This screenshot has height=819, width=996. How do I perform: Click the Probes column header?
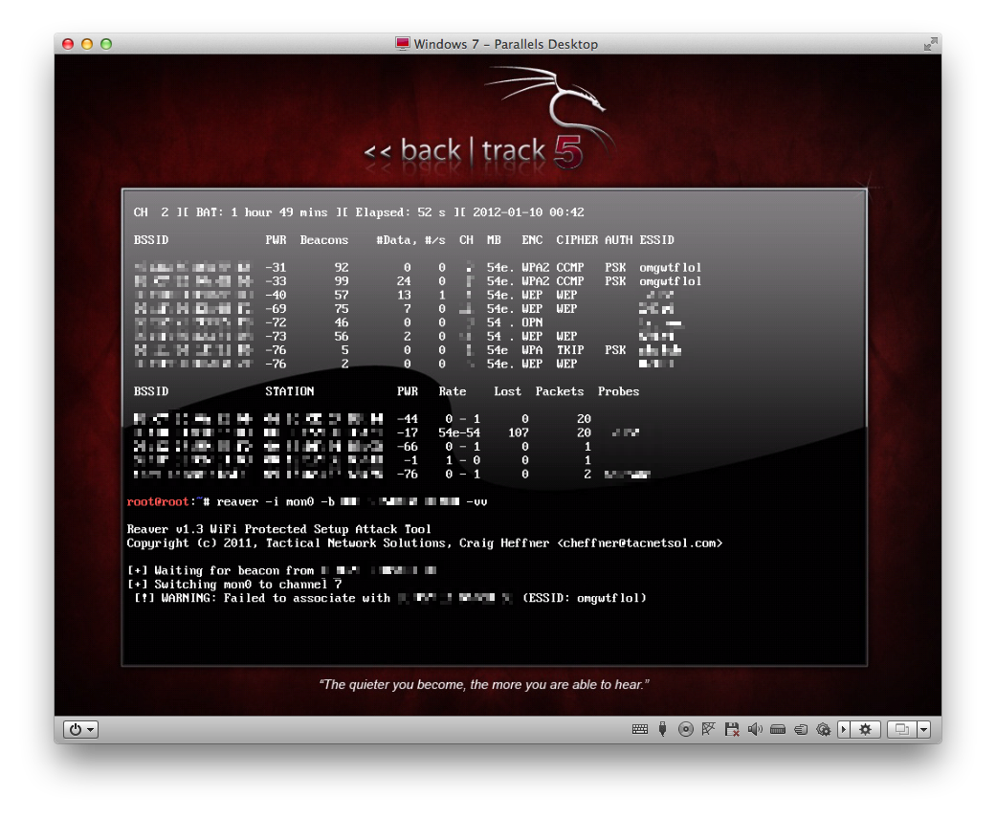pyautogui.click(x=618, y=391)
